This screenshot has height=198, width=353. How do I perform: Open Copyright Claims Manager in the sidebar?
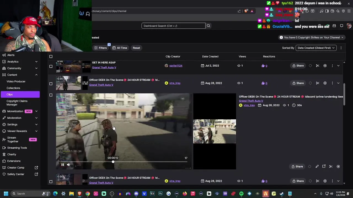click(x=17, y=103)
